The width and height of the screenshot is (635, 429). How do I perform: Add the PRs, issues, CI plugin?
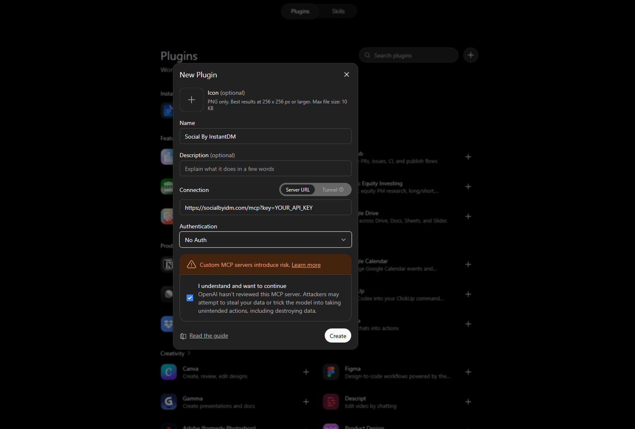click(468, 157)
